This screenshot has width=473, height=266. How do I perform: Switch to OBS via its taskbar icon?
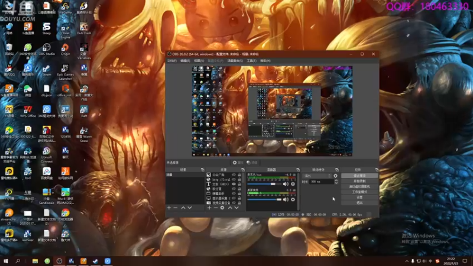pyautogui.click(x=59, y=261)
